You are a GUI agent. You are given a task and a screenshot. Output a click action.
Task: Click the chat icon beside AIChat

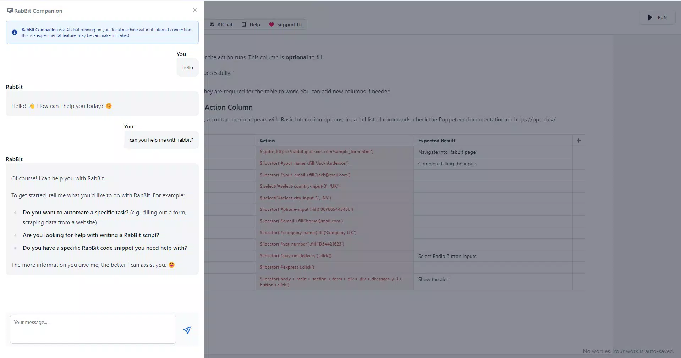click(x=212, y=24)
